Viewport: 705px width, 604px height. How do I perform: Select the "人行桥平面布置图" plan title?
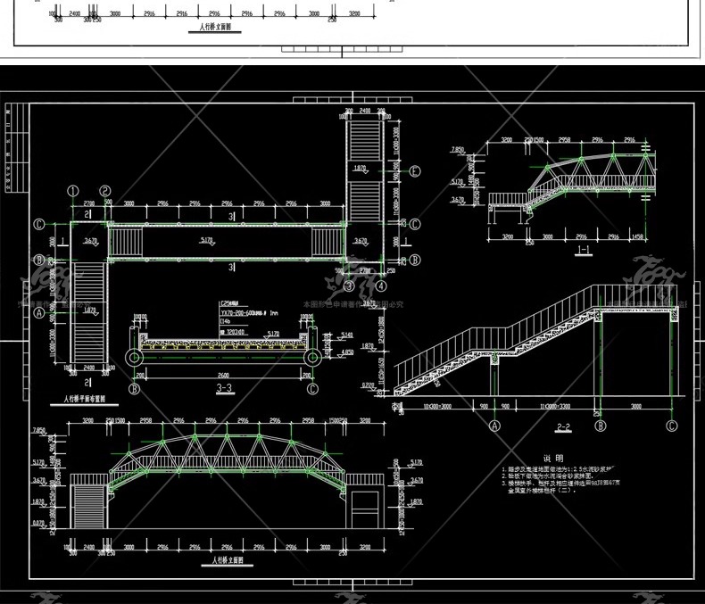coord(84,399)
